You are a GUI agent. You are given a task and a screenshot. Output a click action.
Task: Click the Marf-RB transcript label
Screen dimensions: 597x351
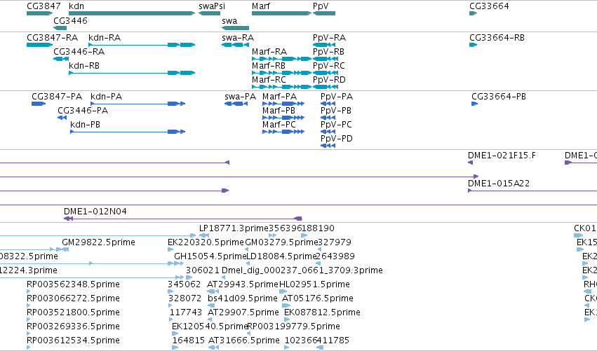(x=269, y=66)
